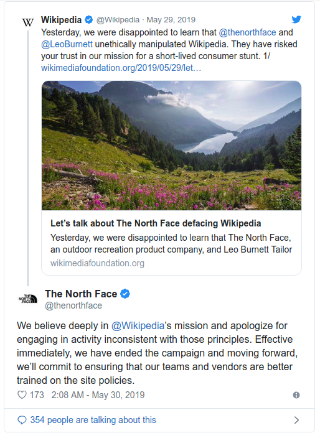Image resolution: width=320 pixels, height=433 pixels.
Task: Click Wikipedia's blue verified badge
Action: (88, 20)
